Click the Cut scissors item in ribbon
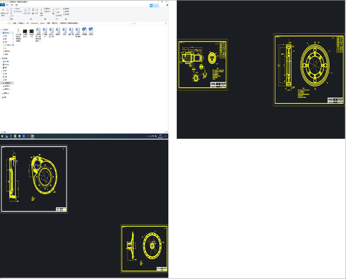The image size is (346, 279). tap(12, 16)
